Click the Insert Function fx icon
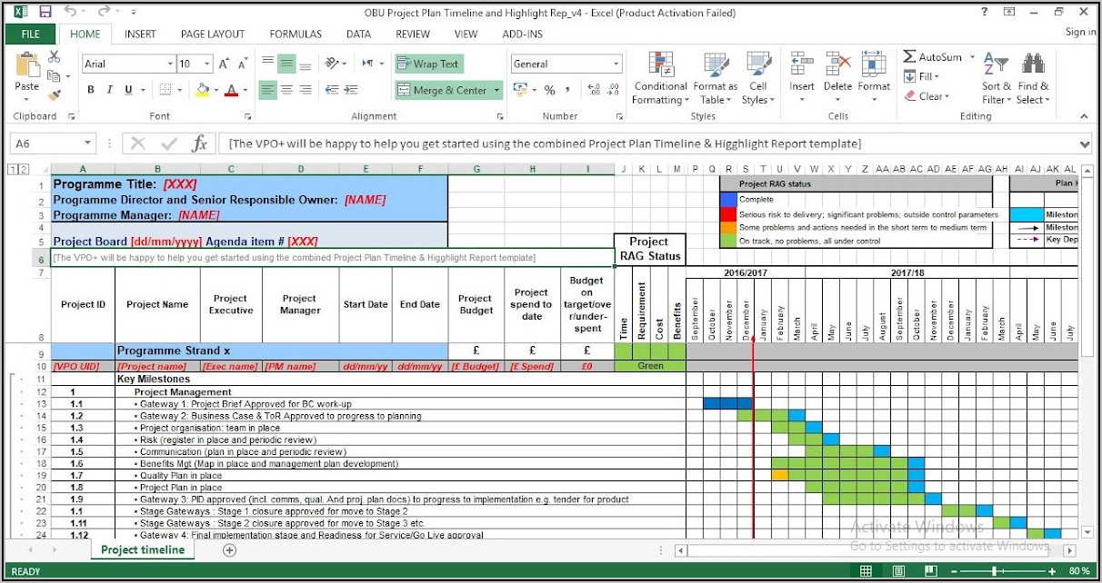Viewport: 1102px width, 583px height. pos(199,143)
